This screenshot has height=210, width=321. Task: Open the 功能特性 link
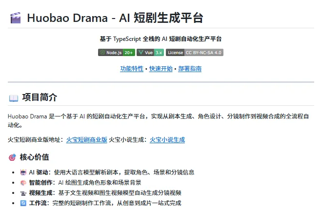[132, 69]
